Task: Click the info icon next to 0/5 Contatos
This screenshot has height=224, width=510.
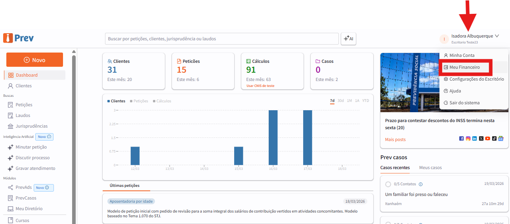Action: (x=420, y=184)
